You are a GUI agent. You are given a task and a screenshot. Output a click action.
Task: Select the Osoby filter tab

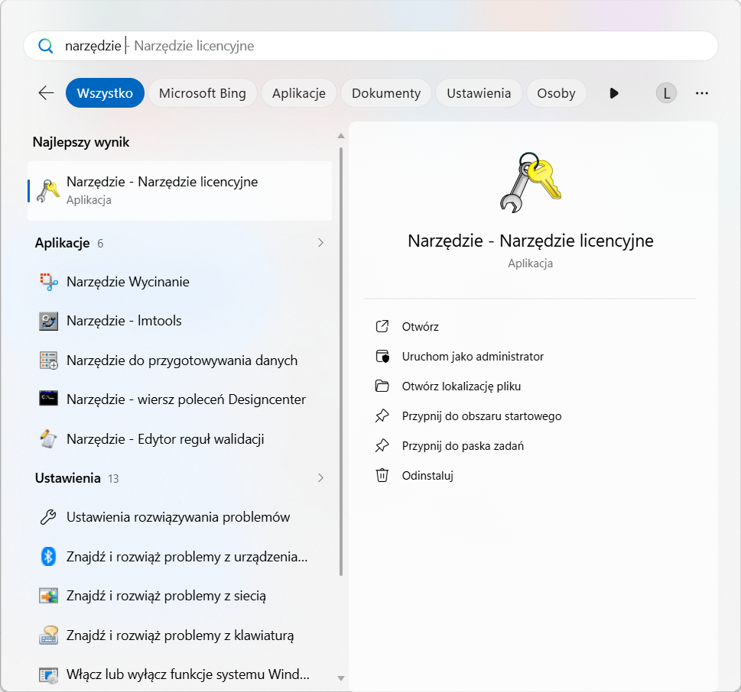[x=556, y=93]
